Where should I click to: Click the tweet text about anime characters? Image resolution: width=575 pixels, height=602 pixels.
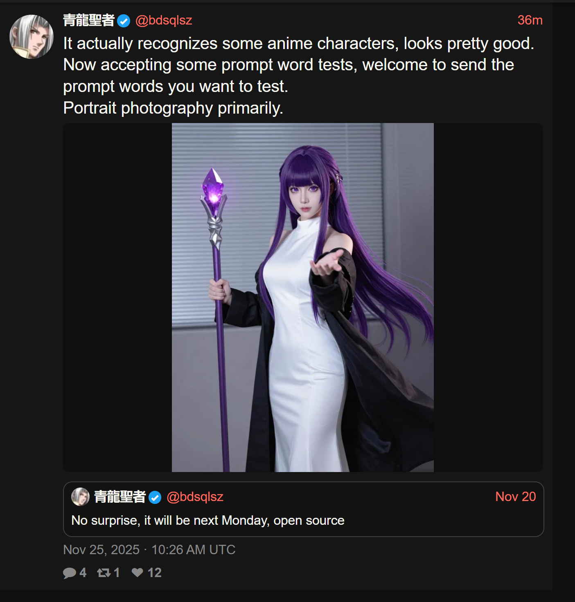click(299, 76)
